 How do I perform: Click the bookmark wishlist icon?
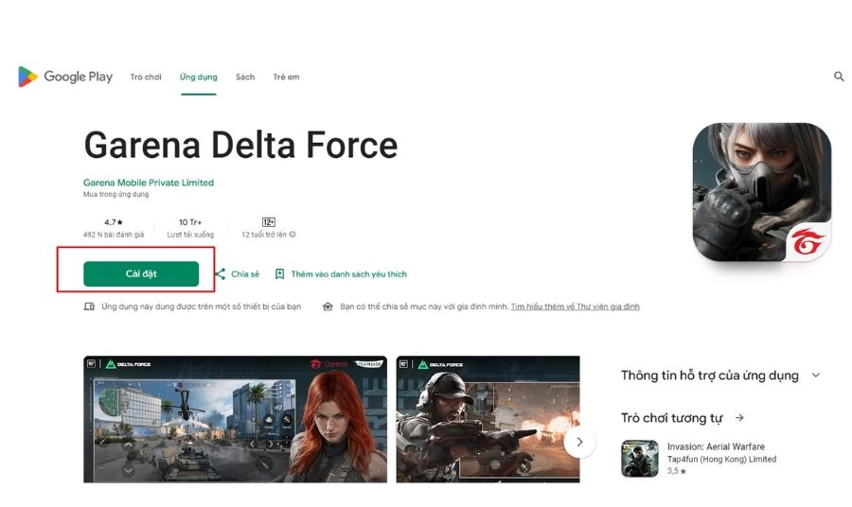(279, 274)
